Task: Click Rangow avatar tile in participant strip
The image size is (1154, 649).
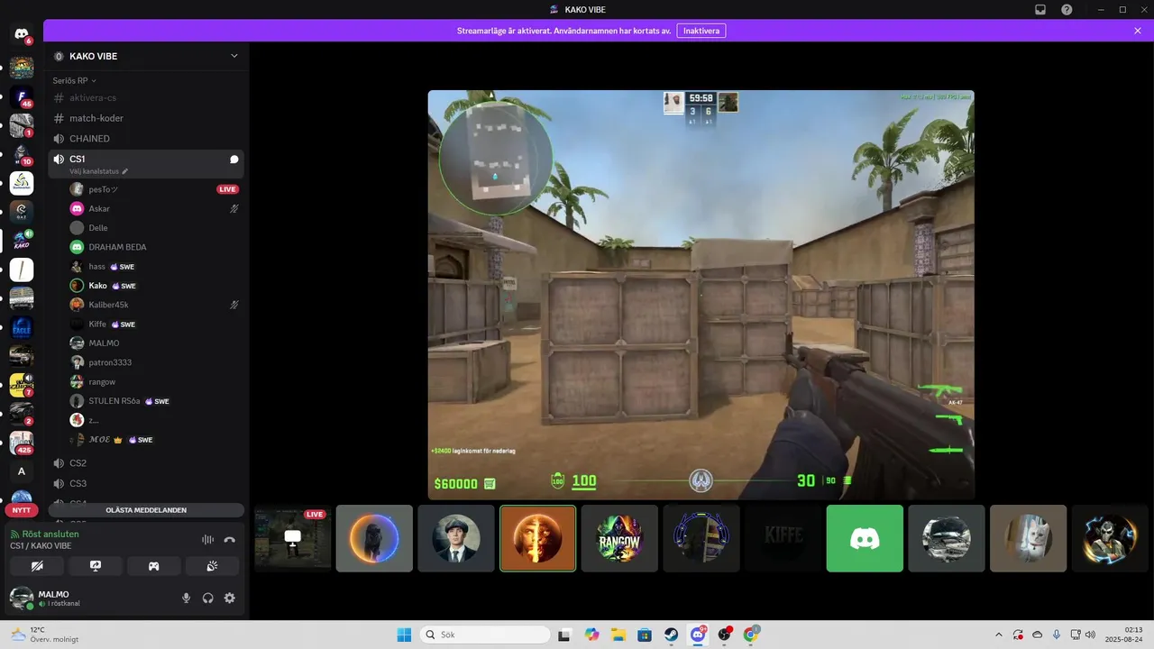Action: click(619, 538)
